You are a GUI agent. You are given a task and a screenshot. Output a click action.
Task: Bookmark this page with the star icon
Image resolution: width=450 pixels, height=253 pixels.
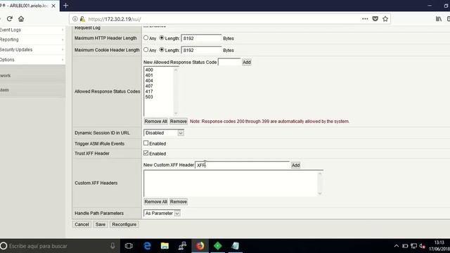(385, 19)
